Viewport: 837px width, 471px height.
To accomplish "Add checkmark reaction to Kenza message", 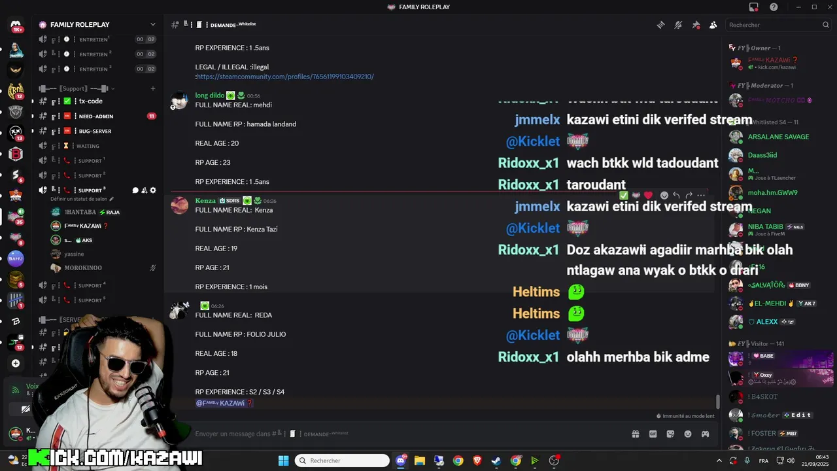I will [623, 196].
